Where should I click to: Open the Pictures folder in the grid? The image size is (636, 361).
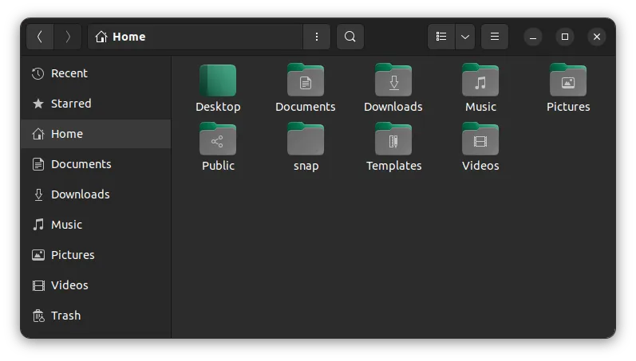[568, 81]
